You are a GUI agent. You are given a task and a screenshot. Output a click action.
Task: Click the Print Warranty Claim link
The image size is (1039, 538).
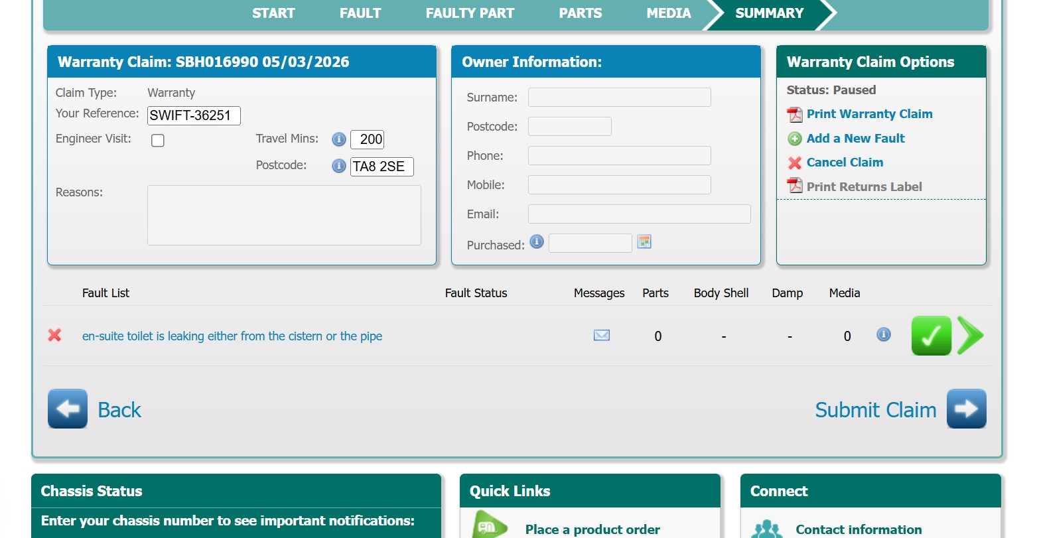coord(870,114)
